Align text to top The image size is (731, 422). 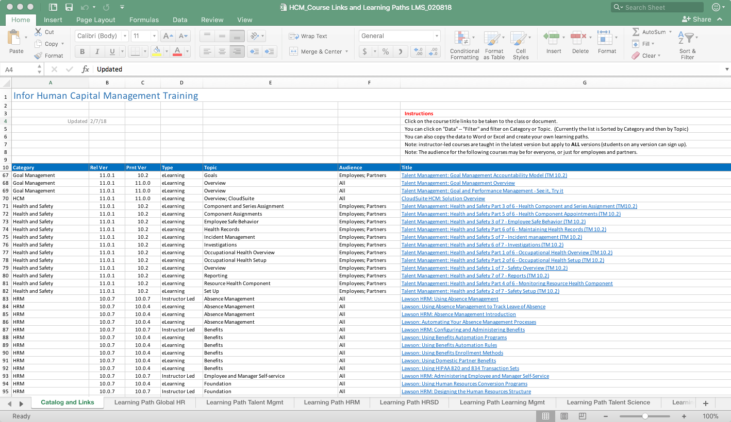click(x=207, y=36)
